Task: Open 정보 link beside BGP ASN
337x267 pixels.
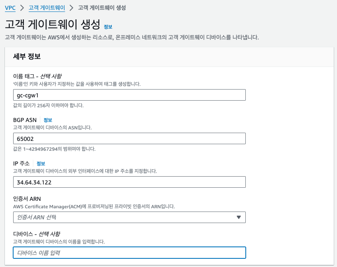Action: tap(48, 120)
